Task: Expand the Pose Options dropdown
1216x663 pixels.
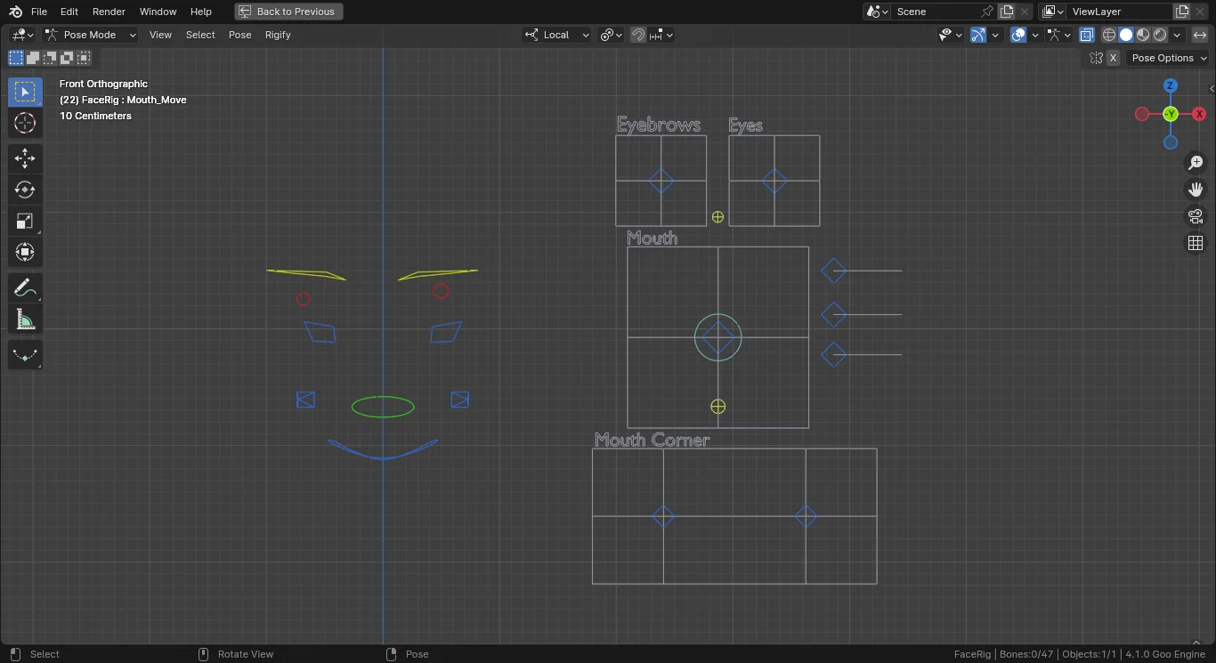Action: tap(1169, 58)
